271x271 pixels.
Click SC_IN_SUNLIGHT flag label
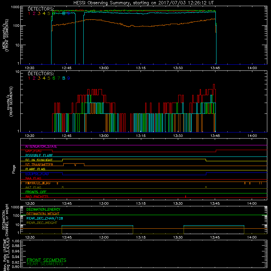pos(39,160)
